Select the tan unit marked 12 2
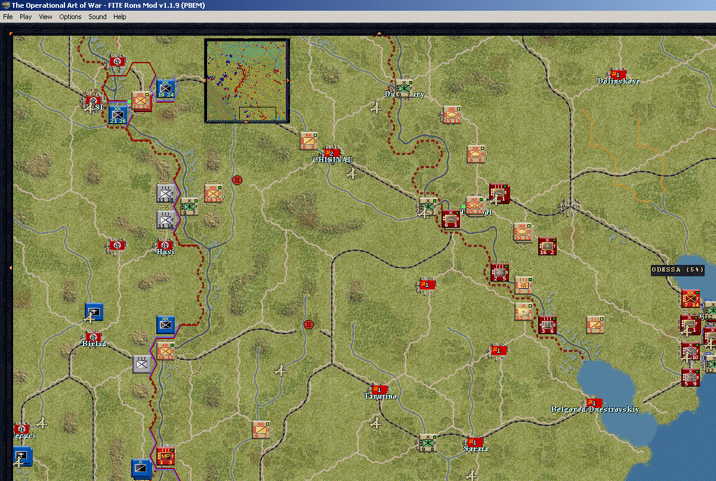 523,312
